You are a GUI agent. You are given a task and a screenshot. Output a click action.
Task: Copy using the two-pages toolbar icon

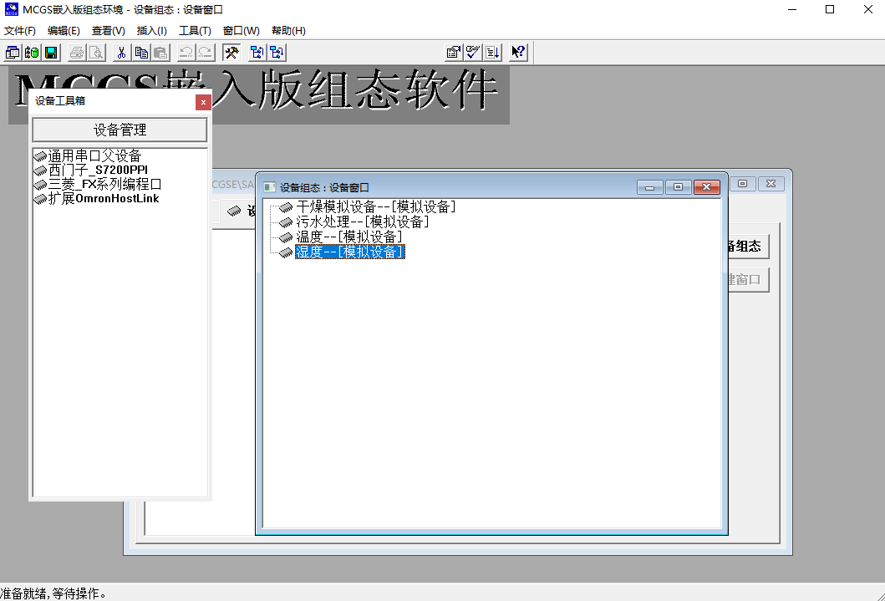pos(141,53)
